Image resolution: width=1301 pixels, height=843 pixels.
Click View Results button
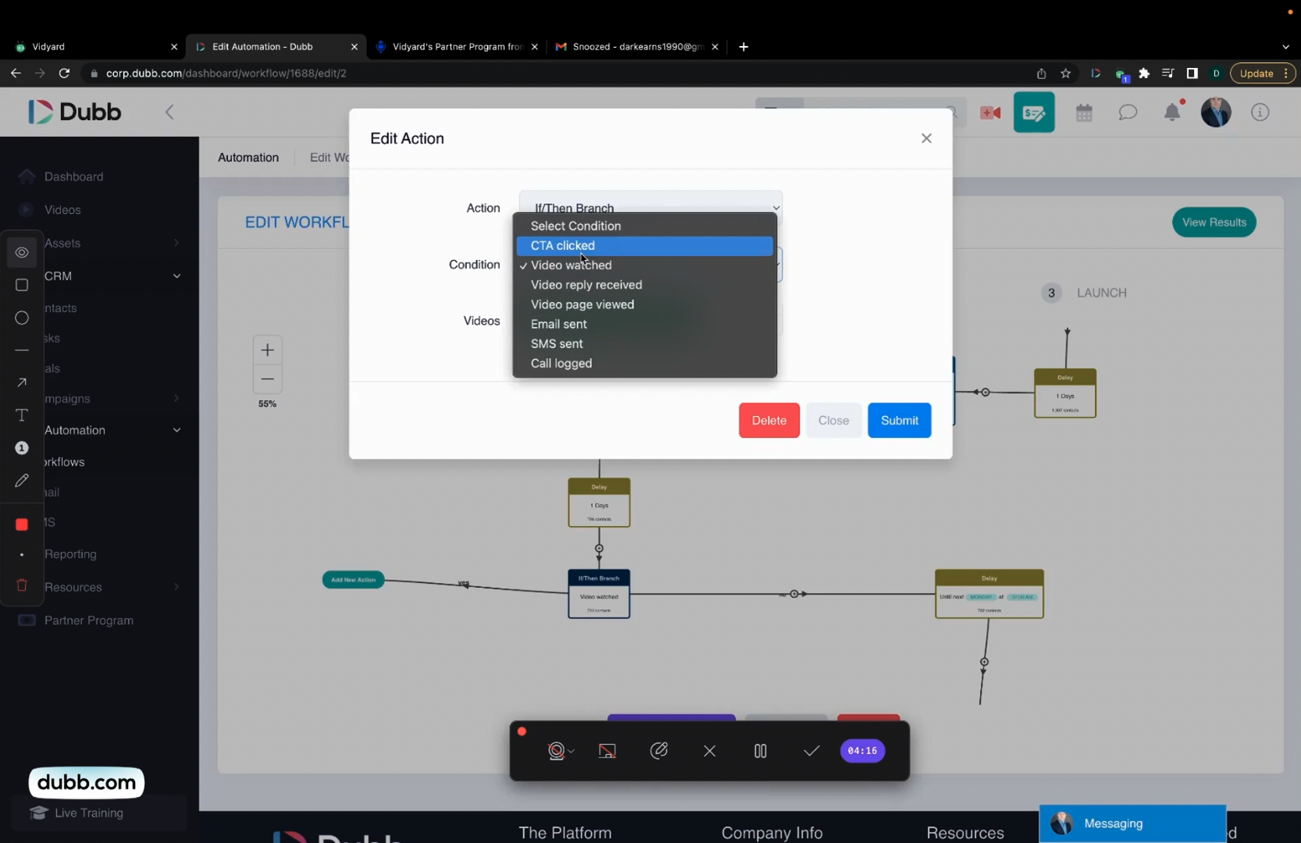coord(1214,222)
